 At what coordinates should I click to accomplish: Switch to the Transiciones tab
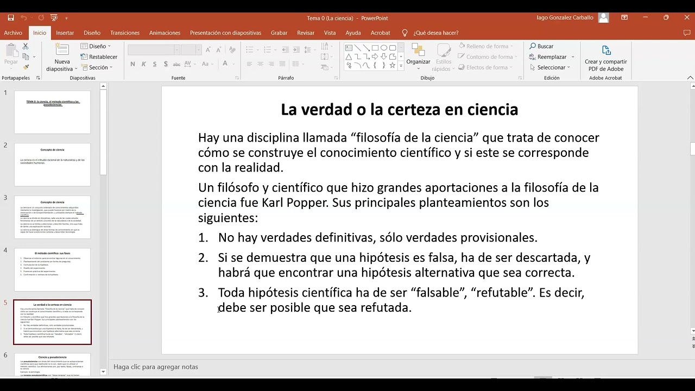pyautogui.click(x=125, y=33)
